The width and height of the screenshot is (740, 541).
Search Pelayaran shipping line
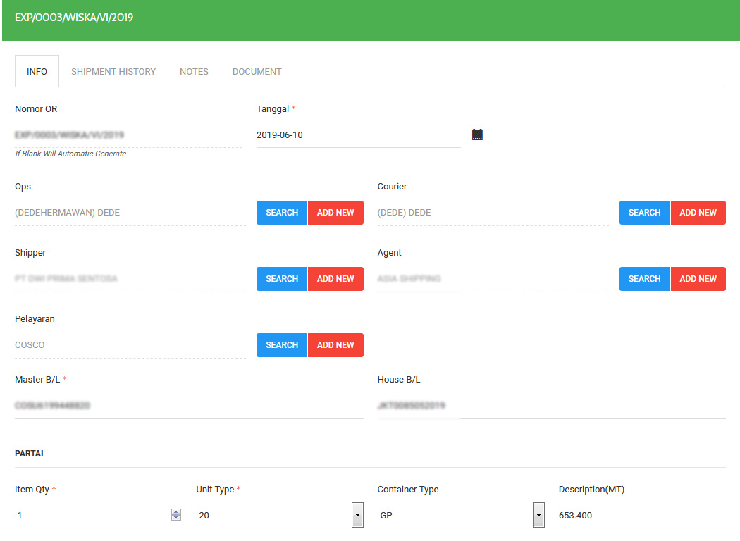282,345
